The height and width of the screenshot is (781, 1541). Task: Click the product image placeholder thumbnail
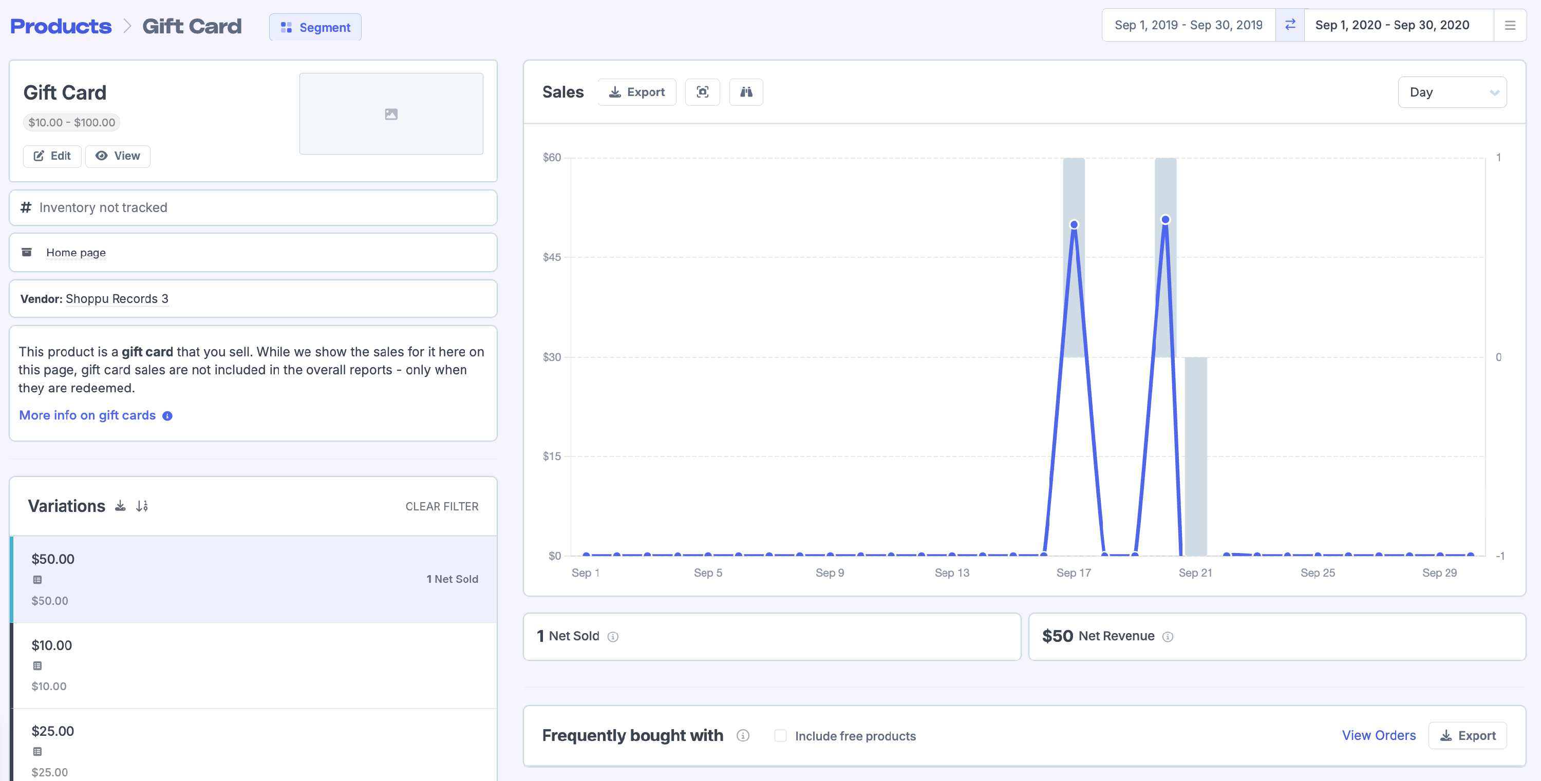390,113
